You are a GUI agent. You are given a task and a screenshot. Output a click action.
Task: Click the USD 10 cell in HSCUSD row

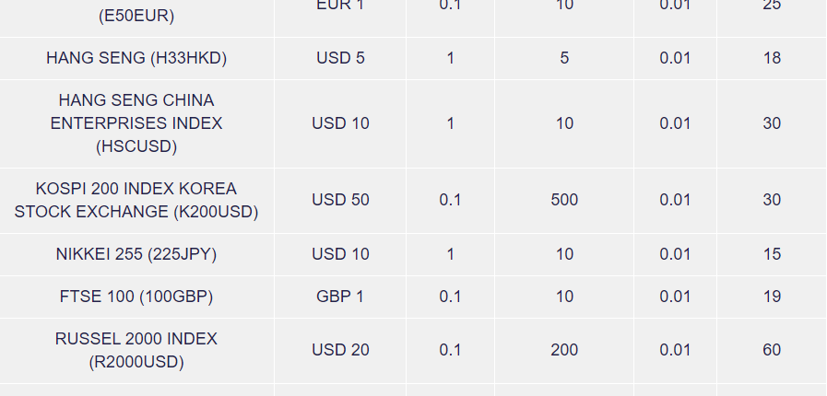[340, 123]
